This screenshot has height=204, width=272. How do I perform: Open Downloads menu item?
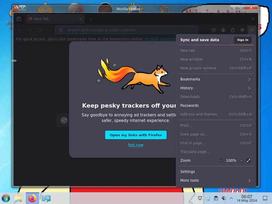coord(216,97)
